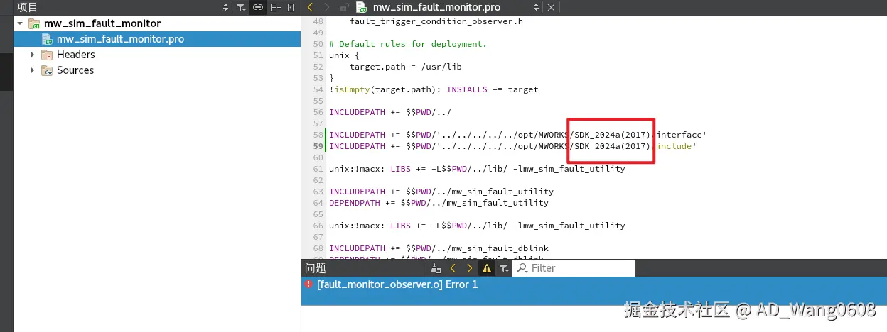
Task: Open the project tree filter menu
Action: point(242,7)
